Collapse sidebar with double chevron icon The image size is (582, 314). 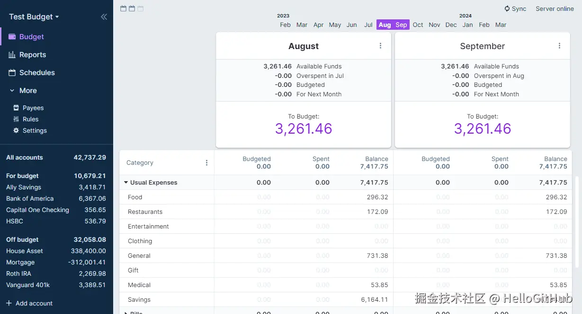click(104, 17)
